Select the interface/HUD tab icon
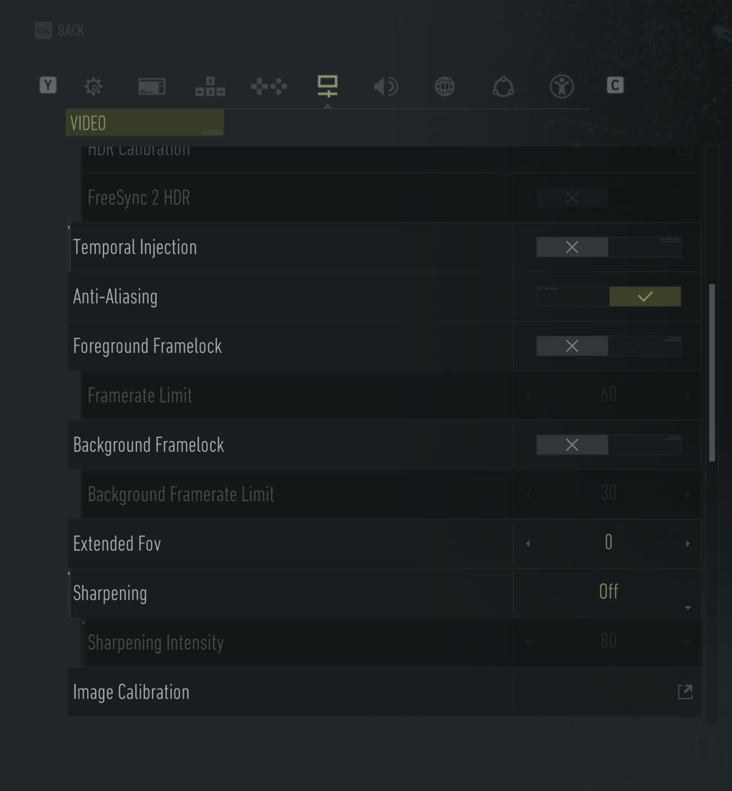The image size is (732, 791). click(152, 86)
